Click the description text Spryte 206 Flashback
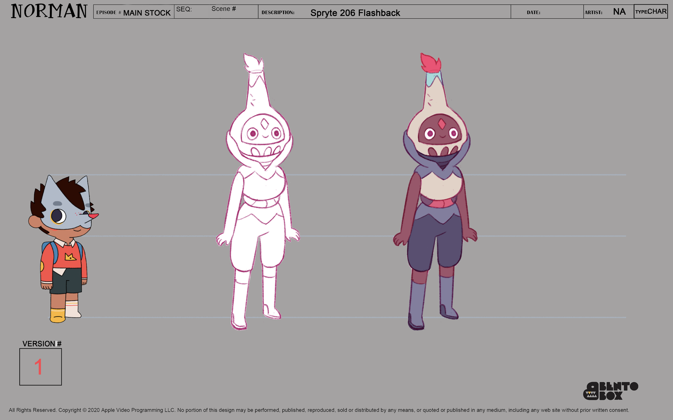The width and height of the screenshot is (673, 420). tap(355, 13)
